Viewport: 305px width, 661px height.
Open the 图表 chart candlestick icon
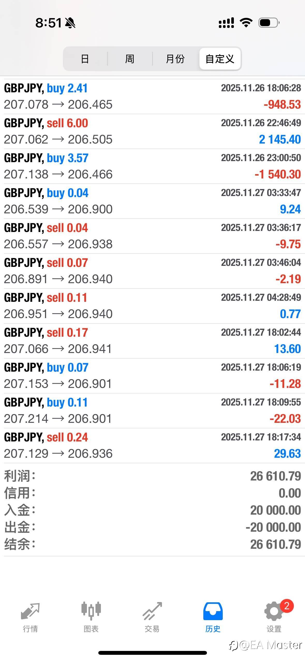[91, 611]
